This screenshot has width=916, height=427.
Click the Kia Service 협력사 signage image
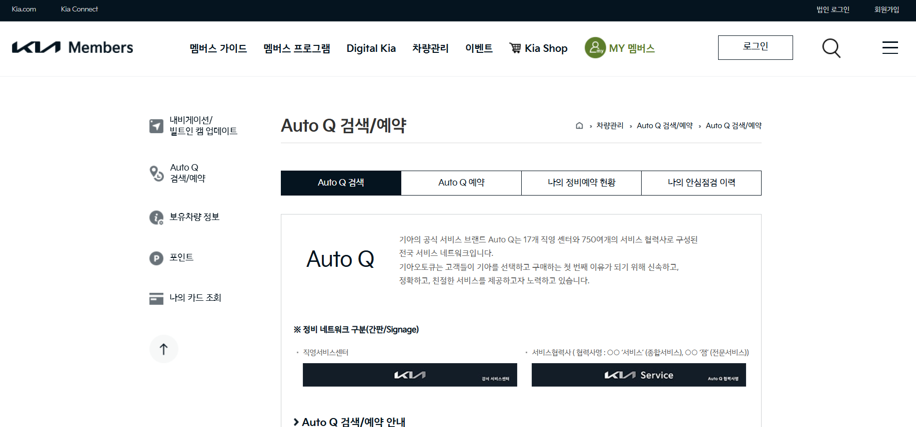click(x=639, y=375)
